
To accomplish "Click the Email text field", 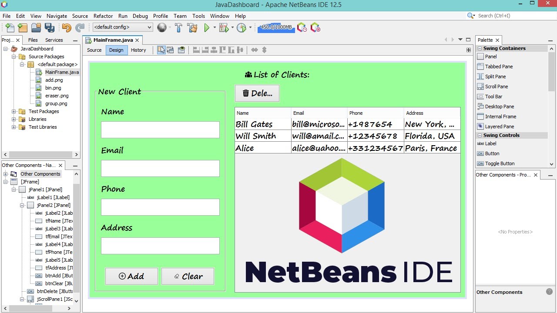I will pyautogui.click(x=160, y=168).
